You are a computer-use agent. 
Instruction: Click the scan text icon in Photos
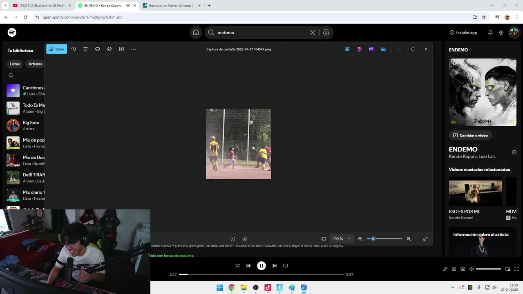point(245,239)
